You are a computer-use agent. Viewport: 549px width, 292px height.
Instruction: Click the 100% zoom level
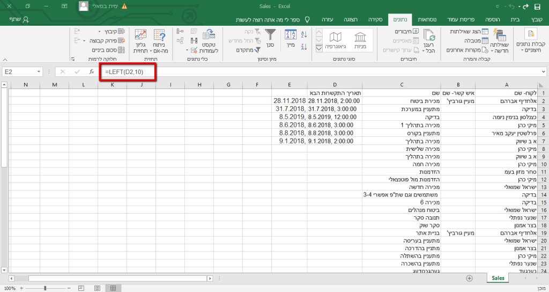[10, 288]
